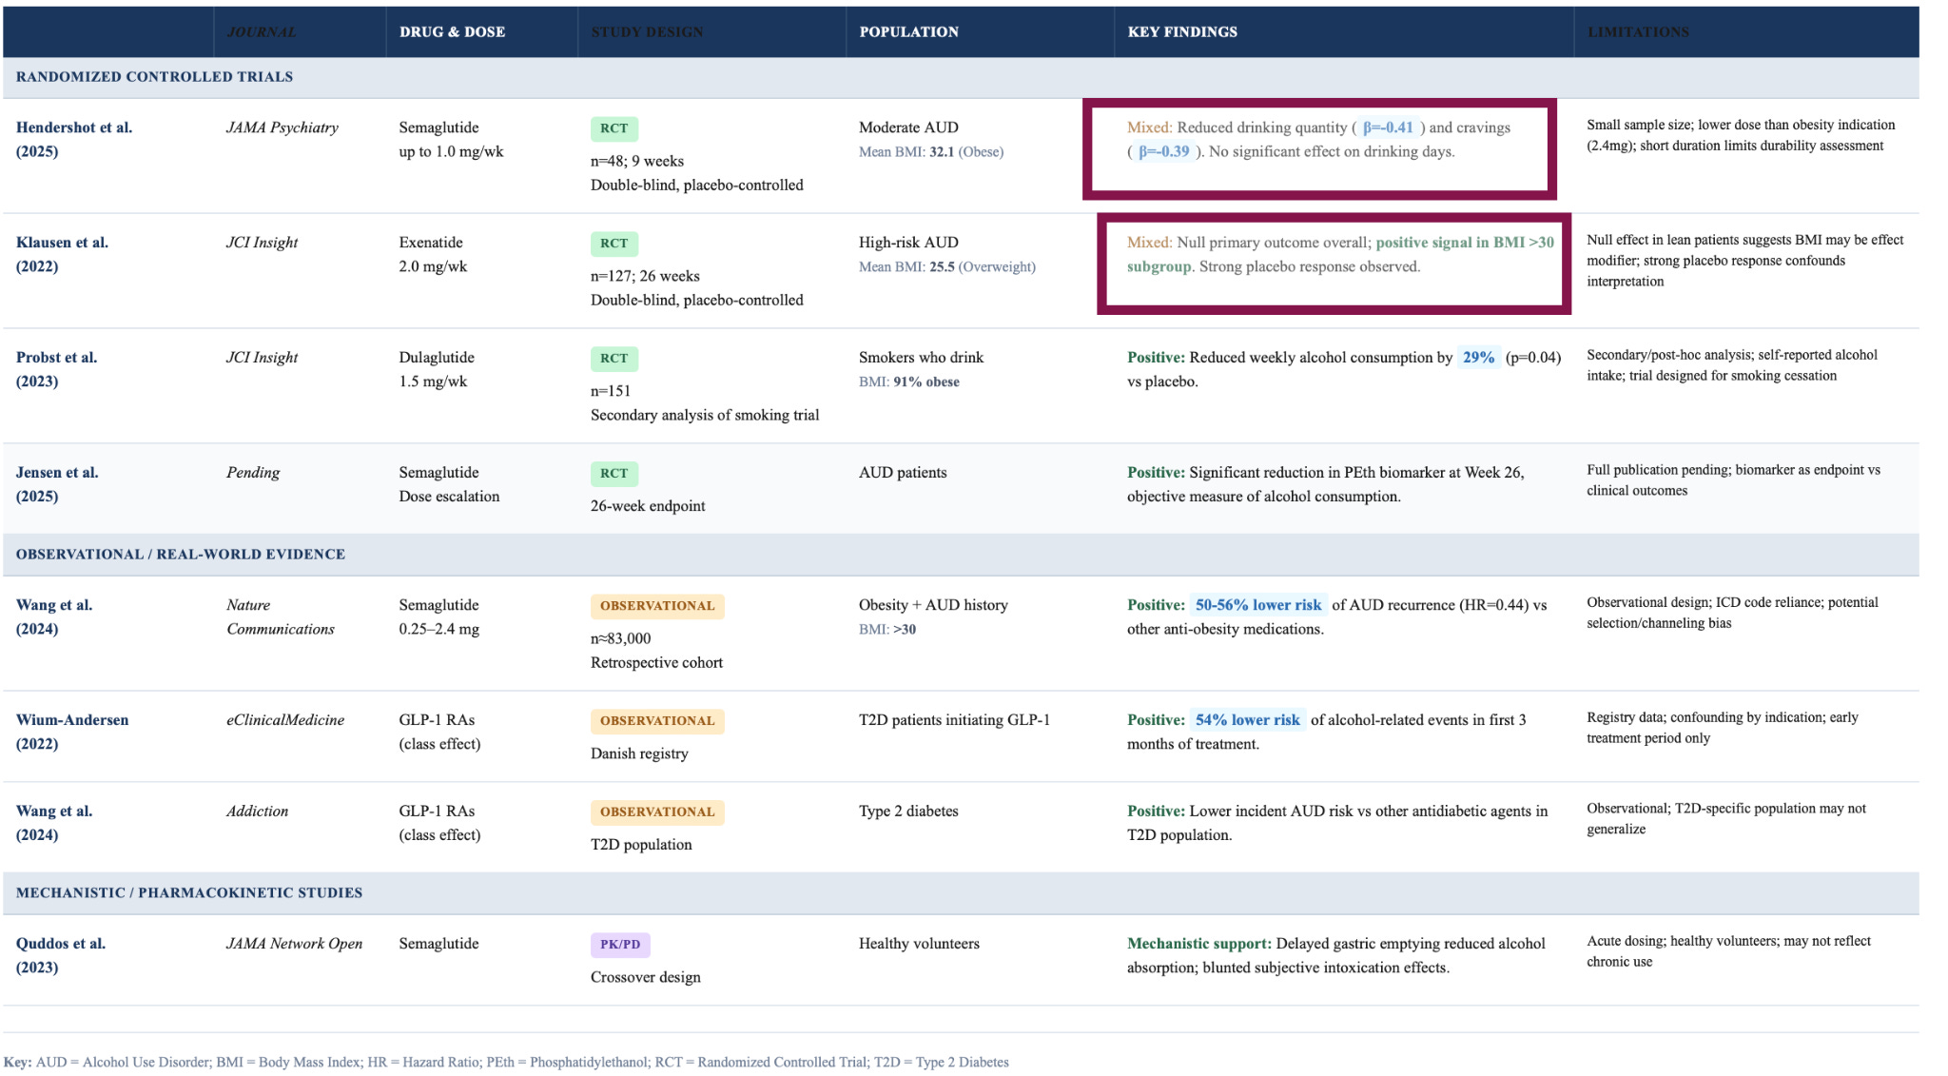Image resolution: width=1948 pixels, height=1076 pixels.
Task: Click the Key Findings column header
Action: coord(1182,32)
